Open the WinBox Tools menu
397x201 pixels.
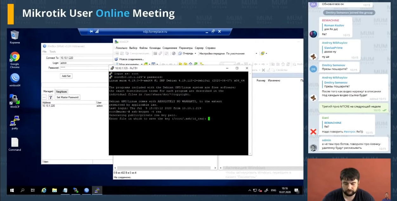pos(53,52)
